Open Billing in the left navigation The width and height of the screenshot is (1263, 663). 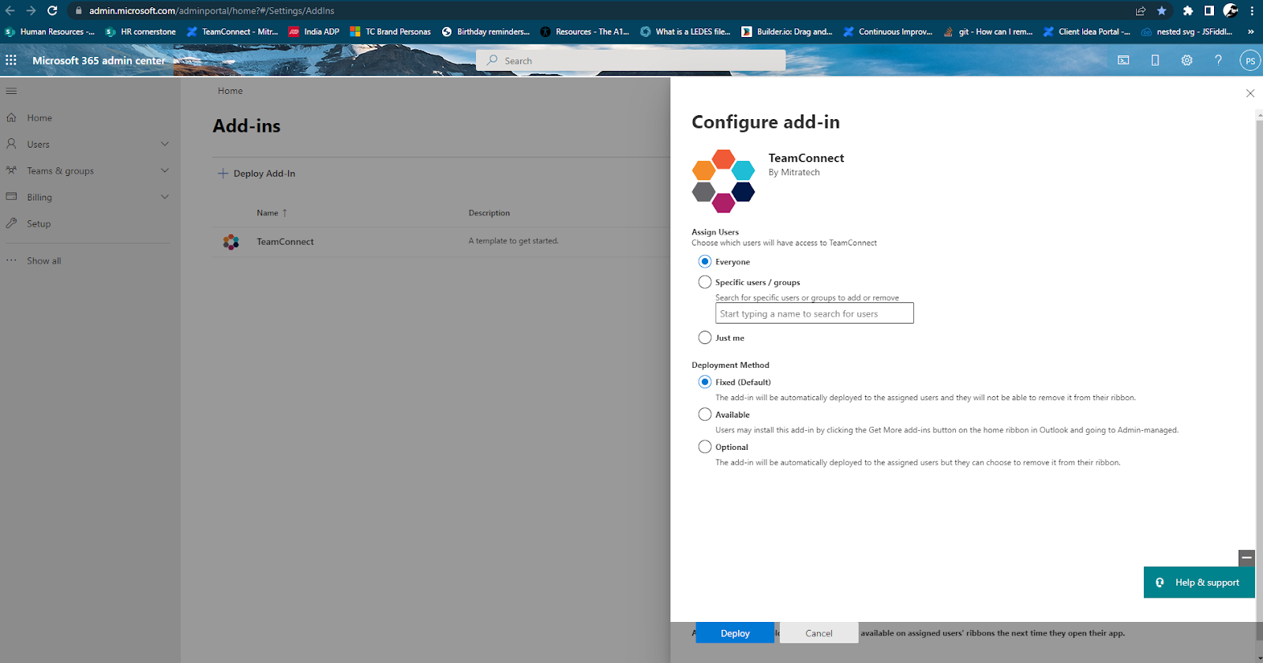[x=39, y=197]
